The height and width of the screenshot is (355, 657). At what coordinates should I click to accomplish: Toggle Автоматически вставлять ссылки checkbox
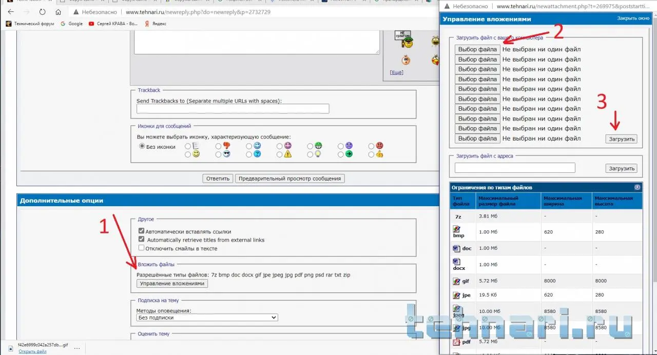click(x=142, y=231)
